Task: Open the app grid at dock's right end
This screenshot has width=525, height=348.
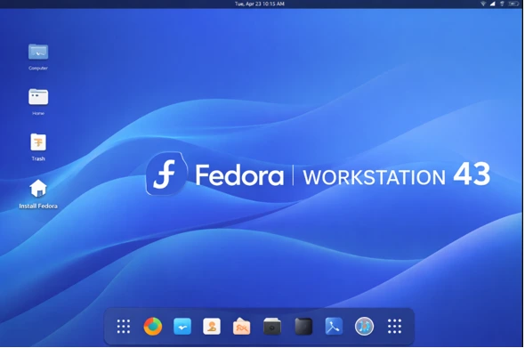Action: [x=394, y=327]
